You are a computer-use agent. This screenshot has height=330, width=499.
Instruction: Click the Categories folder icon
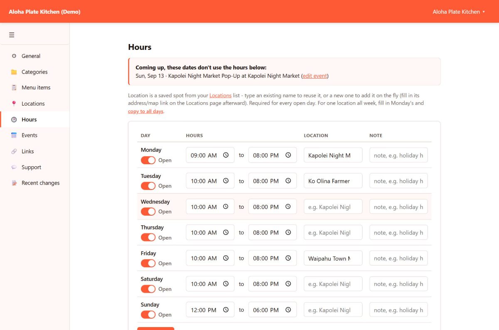14,72
